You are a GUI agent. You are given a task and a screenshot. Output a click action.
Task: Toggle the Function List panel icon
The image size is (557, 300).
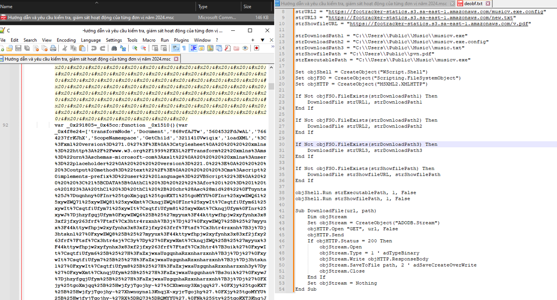pyautogui.click(x=228, y=48)
